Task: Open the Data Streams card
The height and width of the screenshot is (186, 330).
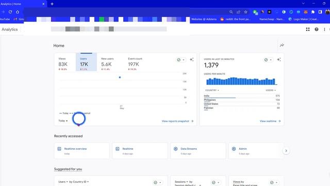Action: tap(198, 151)
